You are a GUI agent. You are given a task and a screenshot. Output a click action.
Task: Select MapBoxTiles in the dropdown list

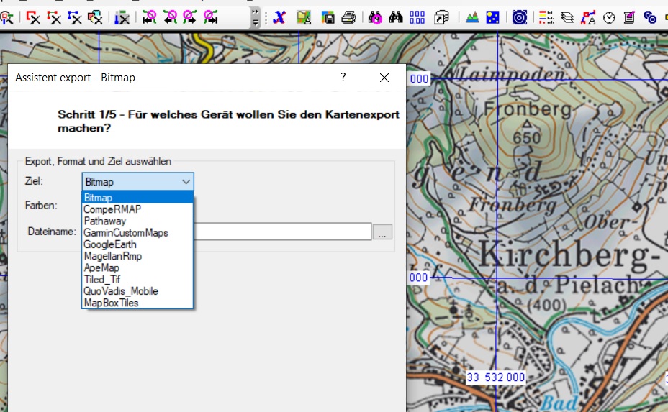[x=111, y=303]
